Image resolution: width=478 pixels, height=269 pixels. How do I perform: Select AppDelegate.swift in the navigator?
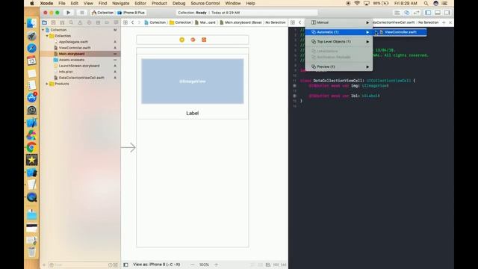[x=73, y=42]
